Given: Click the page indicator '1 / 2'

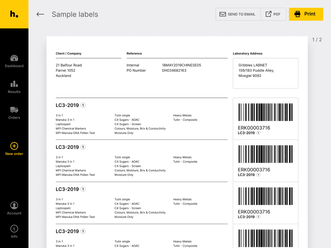Looking at the screenshot, I should (x=317, y=40).
